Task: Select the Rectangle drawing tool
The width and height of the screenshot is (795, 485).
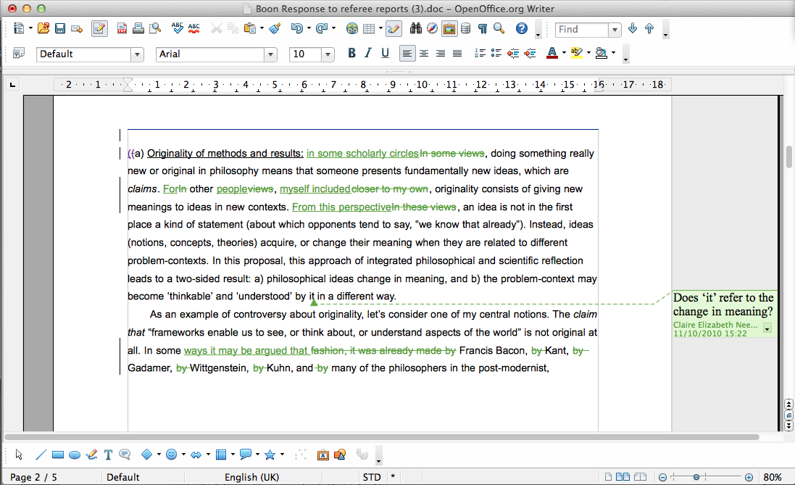Action: pyautogui.click(x=58, y=455)
